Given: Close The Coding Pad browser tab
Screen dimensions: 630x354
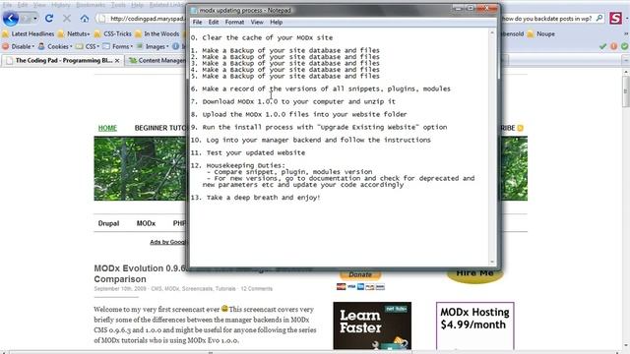Looking at the screenshot, I should [117, 61].
